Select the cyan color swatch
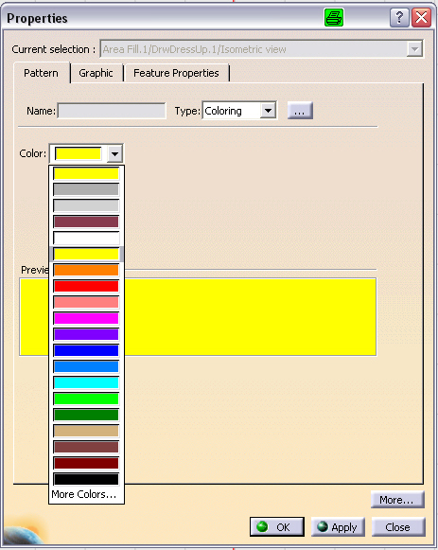The height and width of the screenshot is (550, 438). [x=86, y=382]
